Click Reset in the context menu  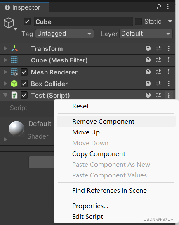pyautogui.click(x=80, y=106)
